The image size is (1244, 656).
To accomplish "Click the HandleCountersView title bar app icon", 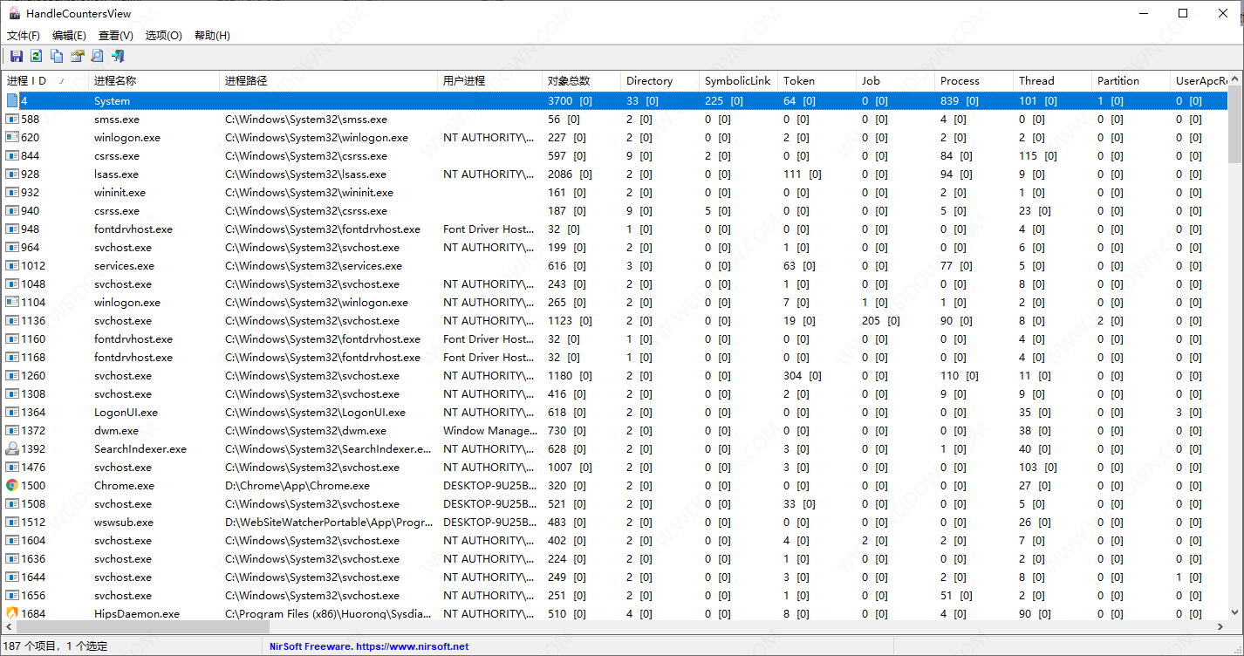I will pos(14,13).
